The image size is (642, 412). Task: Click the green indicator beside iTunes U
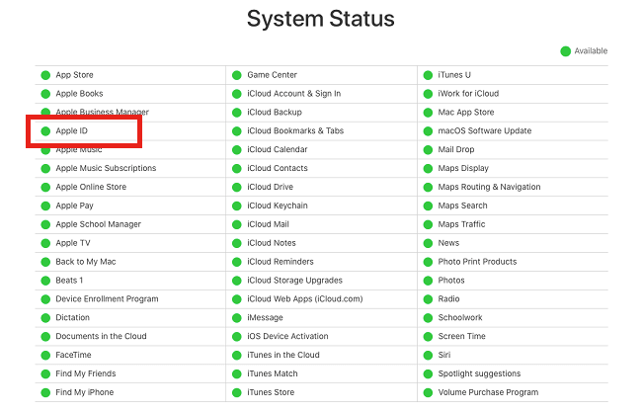(428, 75)
